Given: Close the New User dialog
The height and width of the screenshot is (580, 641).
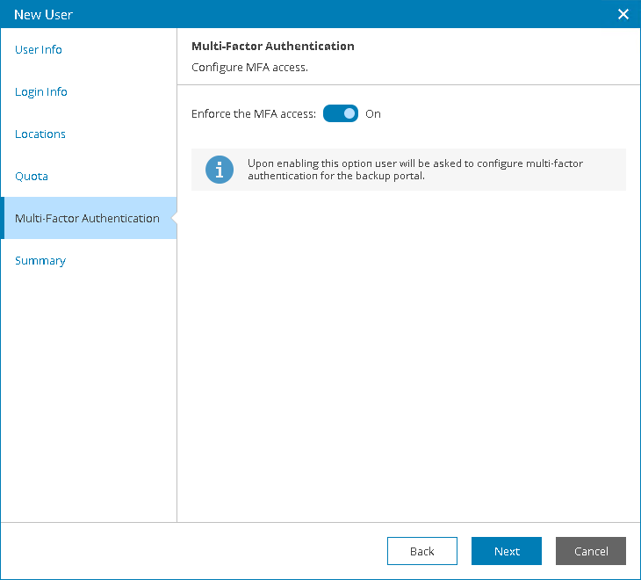Looking at the screenshot, I should 623,14.
